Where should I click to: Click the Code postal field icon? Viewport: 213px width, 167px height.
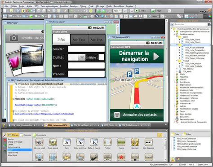tap(53, 142)
